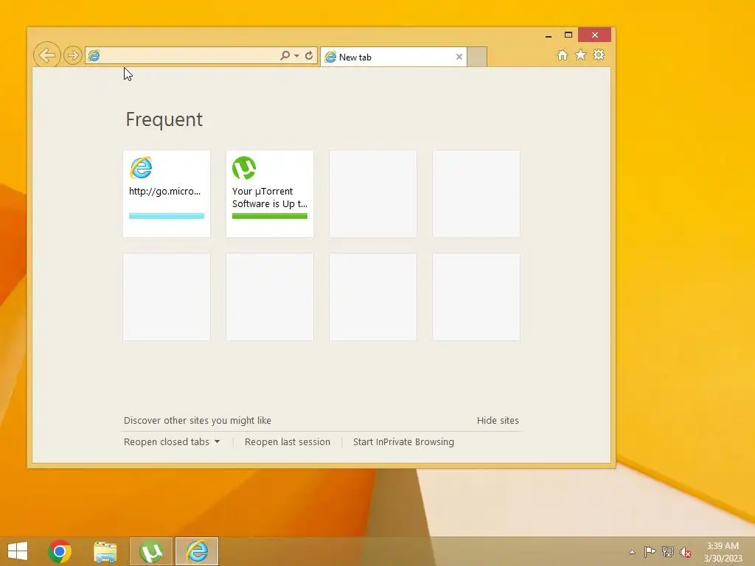The image size is (755, 566).
Task: Click the Hide sites link
Action: [498, 420]
